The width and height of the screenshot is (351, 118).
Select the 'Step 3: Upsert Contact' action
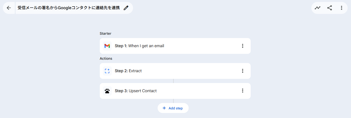click(x=143, y=91)
